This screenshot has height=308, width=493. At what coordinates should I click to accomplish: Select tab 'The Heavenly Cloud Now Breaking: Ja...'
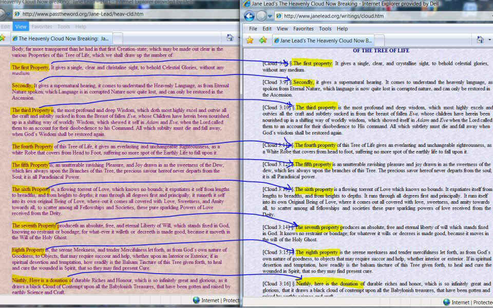tap(61, 38)
